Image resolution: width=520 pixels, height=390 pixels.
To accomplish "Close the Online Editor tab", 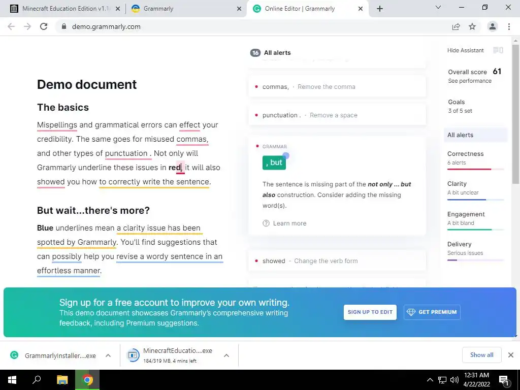I will tap(361, 9).
